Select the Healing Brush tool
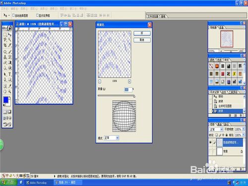Screen dimensions: 248x186 pyautogui.click(x=5, y=52)
